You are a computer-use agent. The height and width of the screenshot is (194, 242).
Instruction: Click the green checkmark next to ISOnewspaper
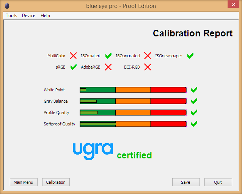click(190, 56)
